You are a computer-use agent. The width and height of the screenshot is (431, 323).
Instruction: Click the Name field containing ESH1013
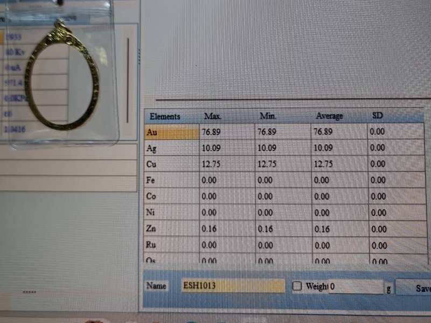(x=233, y=286)
